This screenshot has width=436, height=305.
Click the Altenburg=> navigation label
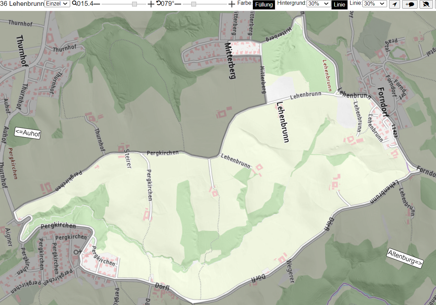405,258
